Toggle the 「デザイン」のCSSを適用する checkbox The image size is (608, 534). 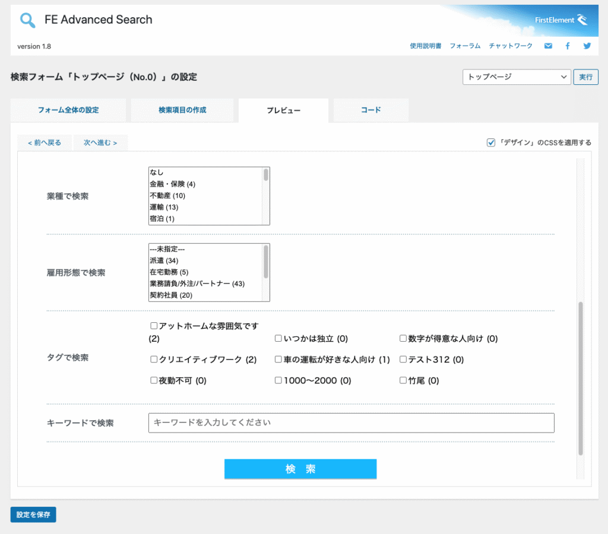click(491, 142)
